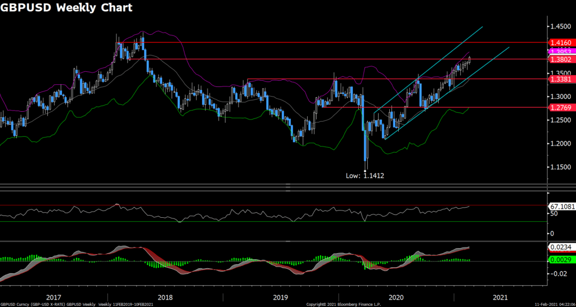Click the Bloomberg Finance L.P. copyright text
This screenshot has width=576, height=307.
344,304
